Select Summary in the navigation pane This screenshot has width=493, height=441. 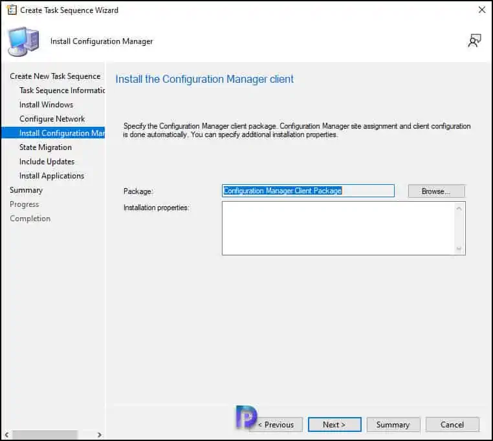click(x=26, y=190)
